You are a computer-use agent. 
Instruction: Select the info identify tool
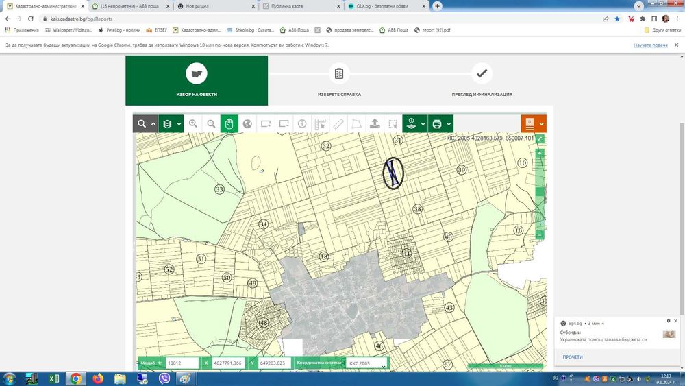point(302,124)
